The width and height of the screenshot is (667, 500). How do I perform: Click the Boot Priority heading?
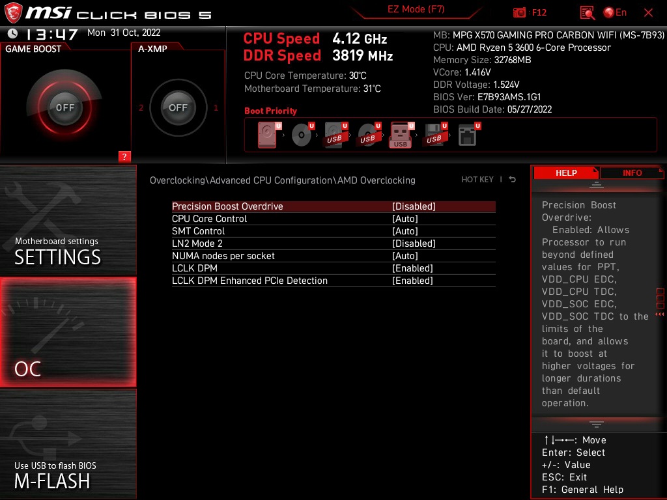pyautogui.click(x=270, y=111)
